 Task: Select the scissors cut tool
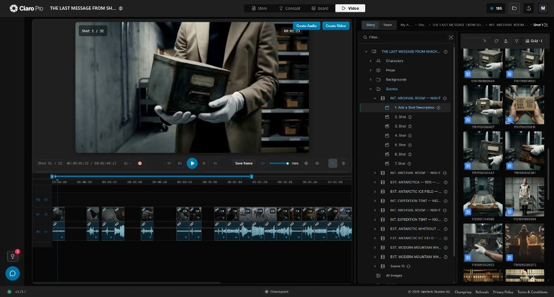coord(344,163)
